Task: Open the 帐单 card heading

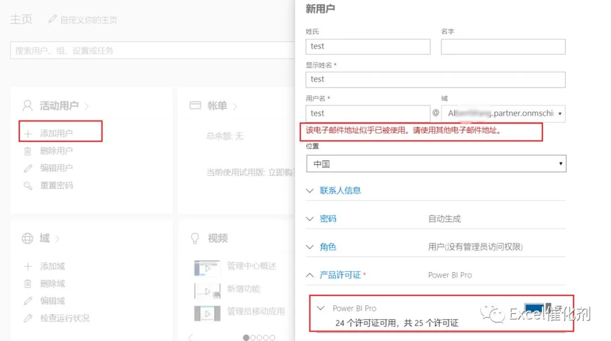Action: pyautogui.click(x=217, y=106)
